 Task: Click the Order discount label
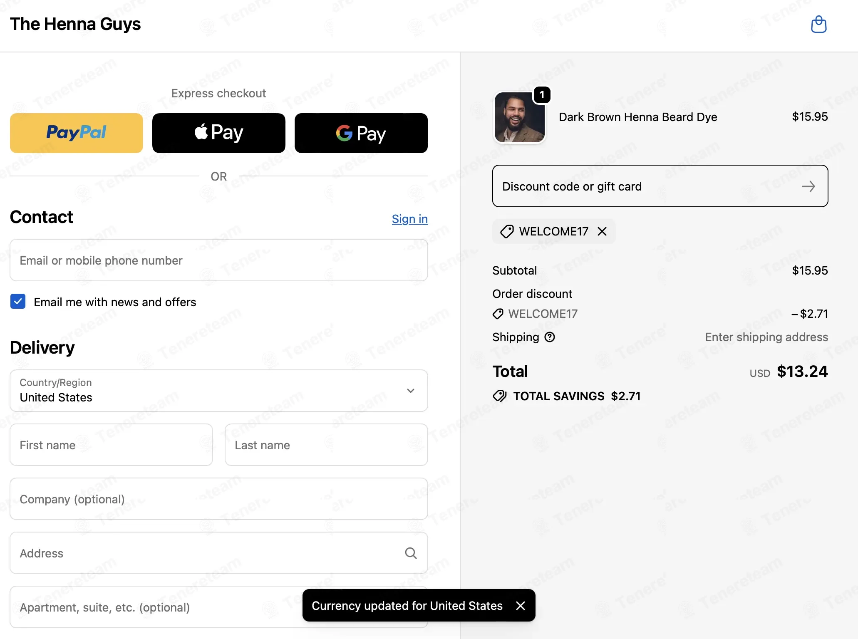click(533, 294)
